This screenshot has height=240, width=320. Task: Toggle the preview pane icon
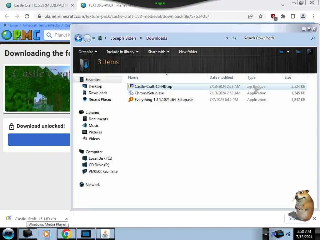tap(298, 52)
